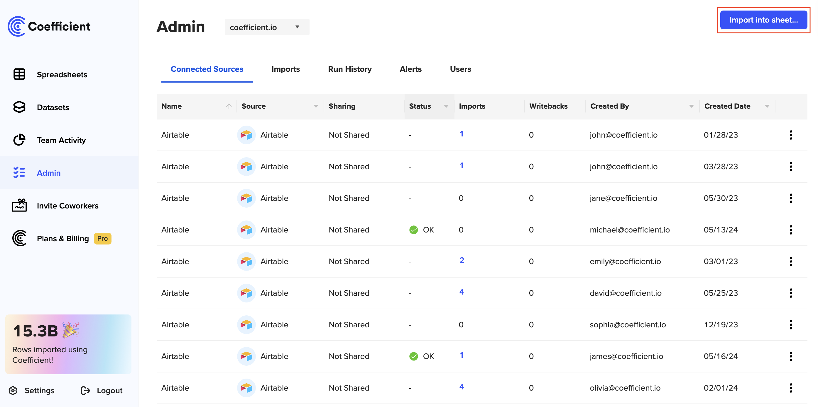This screenshot has height=407, width=818.
Task: Open imports link 2 in emily's row
Action: pyautogui.click(x=462, y=260)
